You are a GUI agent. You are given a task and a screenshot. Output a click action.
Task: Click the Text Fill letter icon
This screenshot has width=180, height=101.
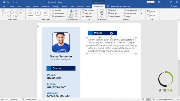tap(76, 10)
